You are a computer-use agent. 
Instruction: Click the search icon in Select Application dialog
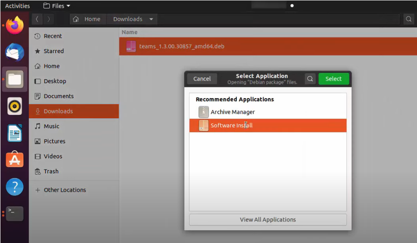click(x=310, y=79)
